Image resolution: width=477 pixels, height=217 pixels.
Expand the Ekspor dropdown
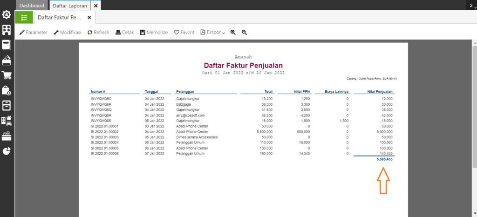[213, 33]
